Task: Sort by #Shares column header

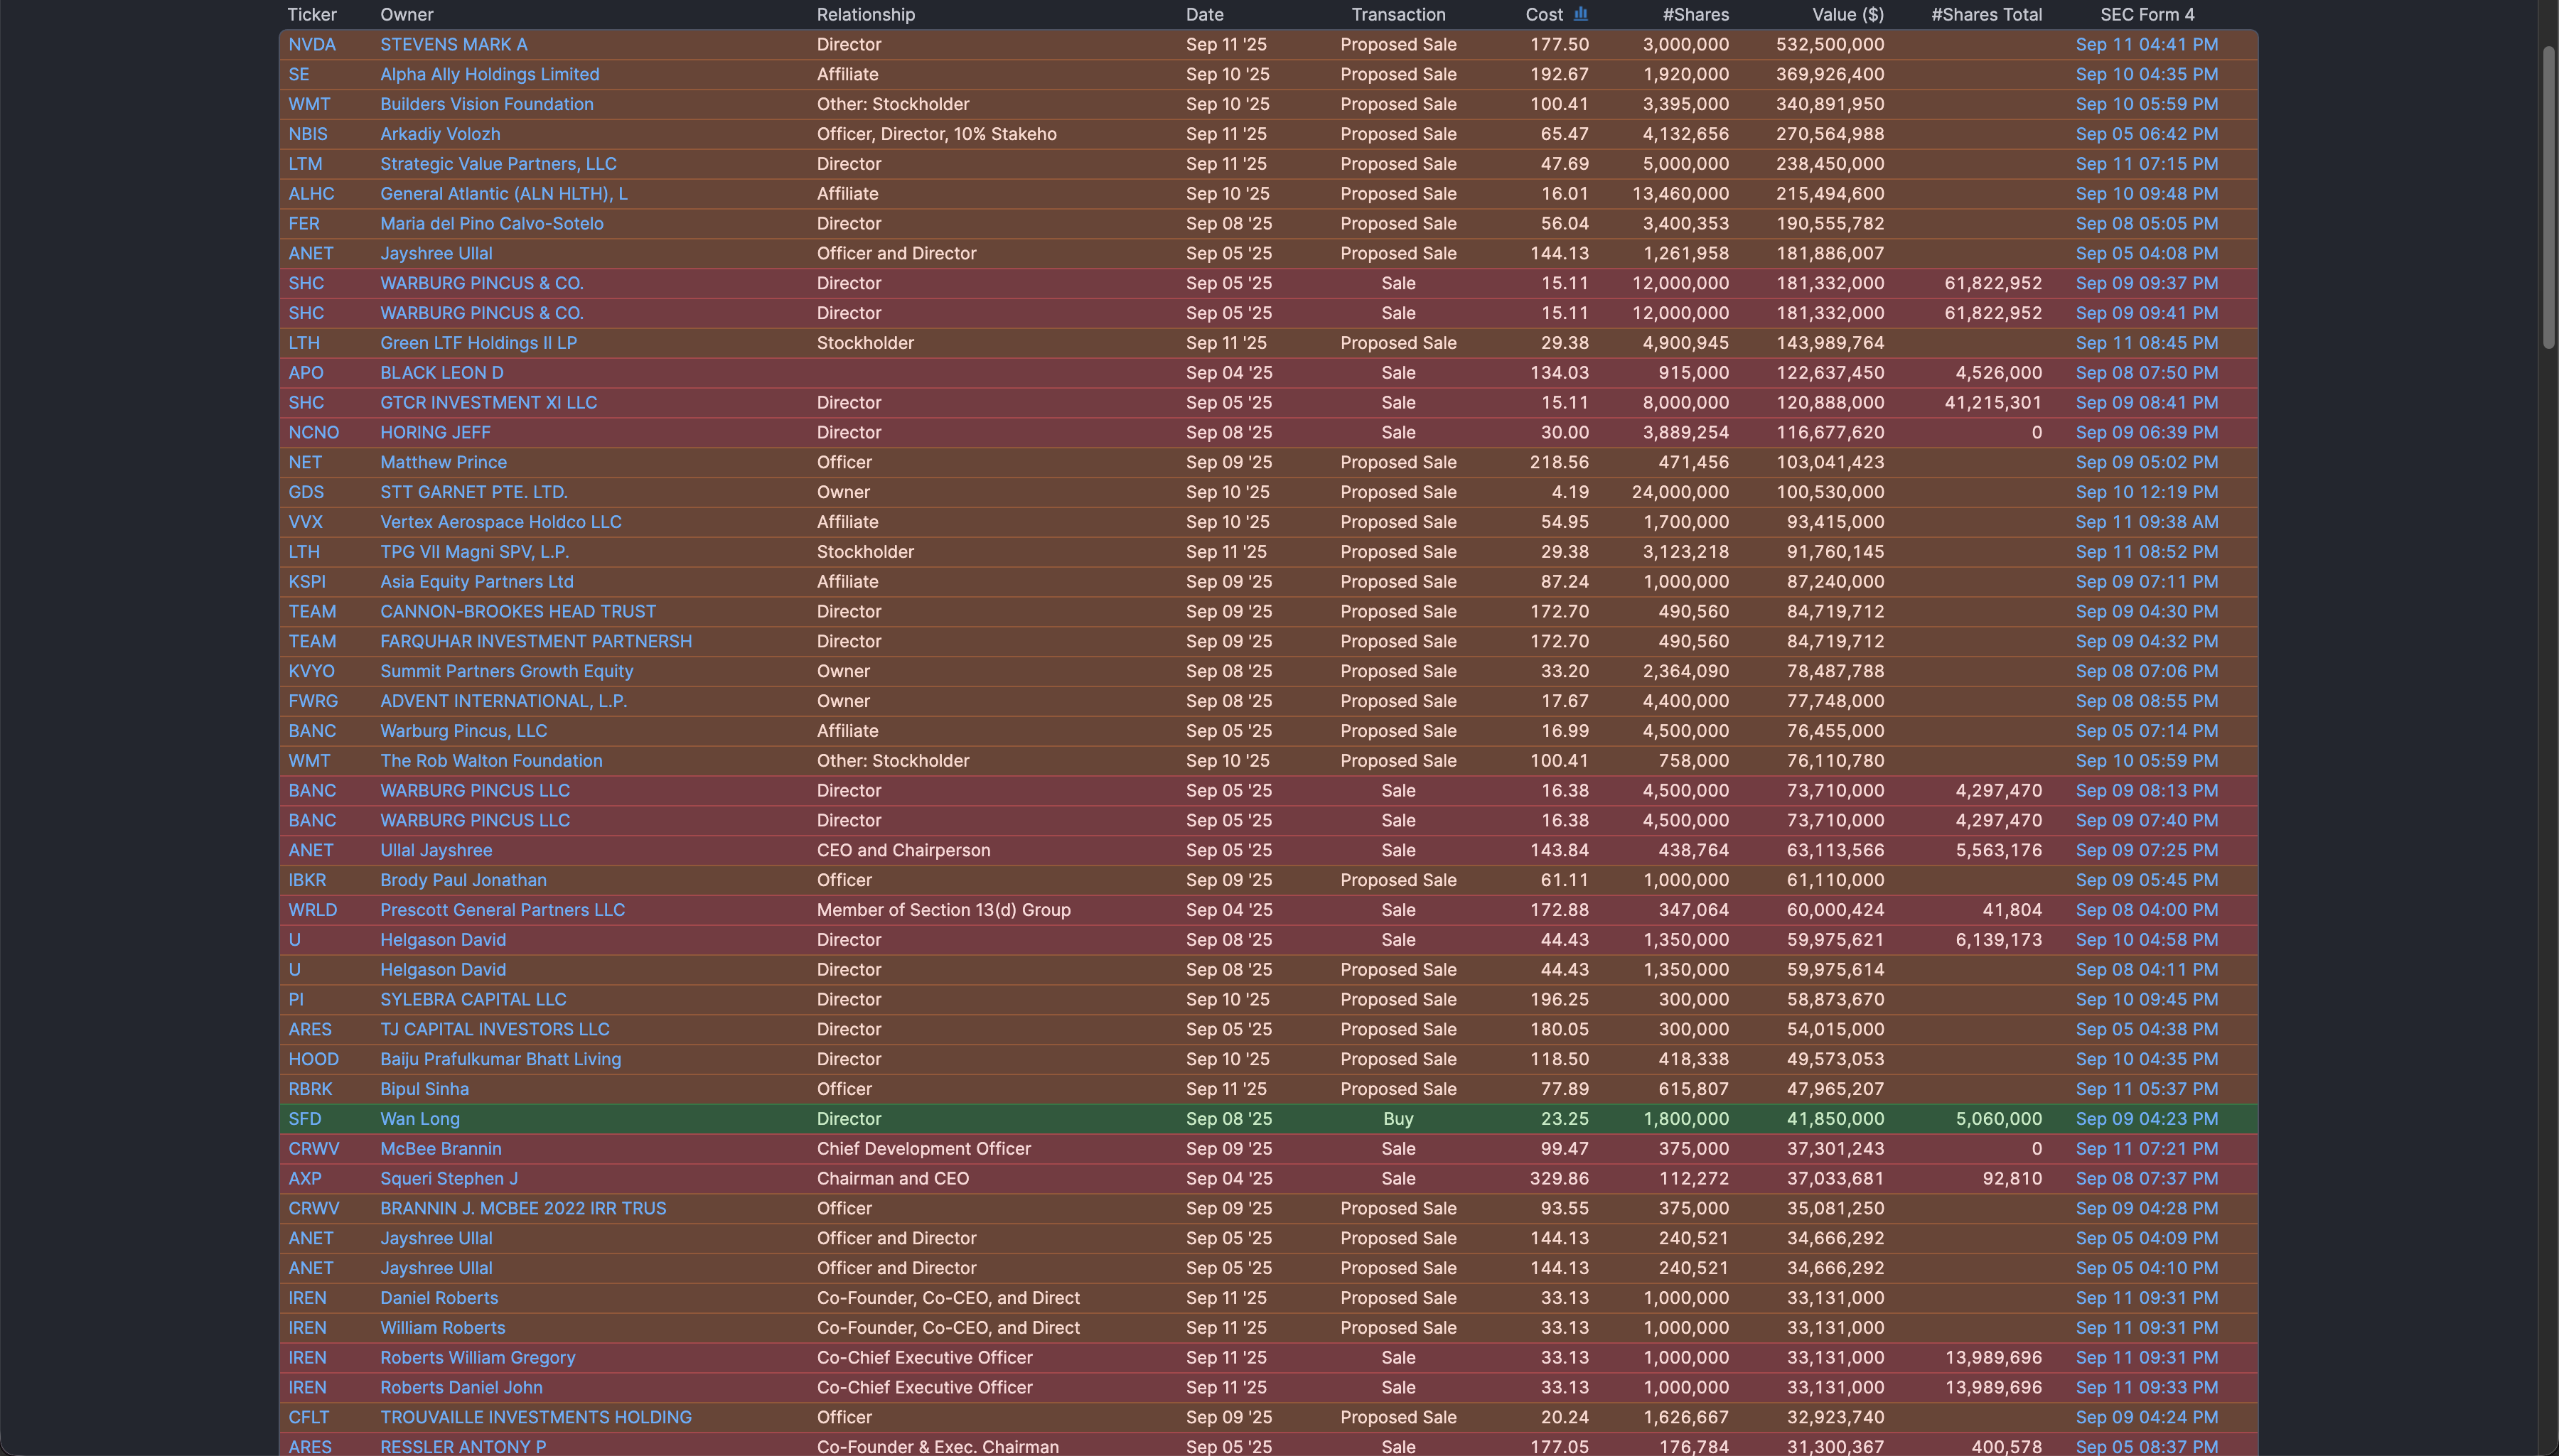Action: pos(1695,15)
